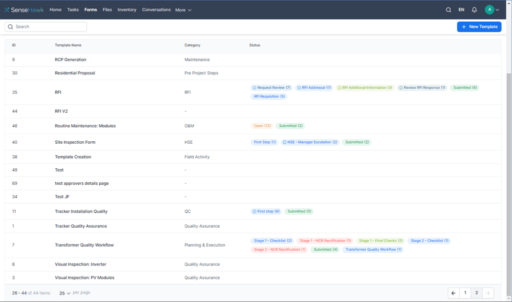Click Submitted (2) for Routine Maintenance: Modules

290,126
